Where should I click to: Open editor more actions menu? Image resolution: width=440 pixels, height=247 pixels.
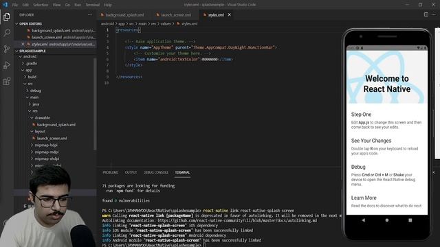[434, 14]
